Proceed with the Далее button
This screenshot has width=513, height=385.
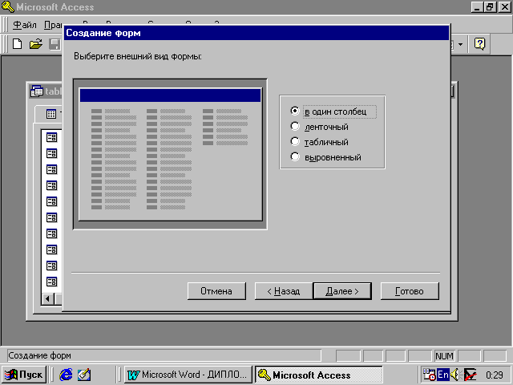pos(341,291)
